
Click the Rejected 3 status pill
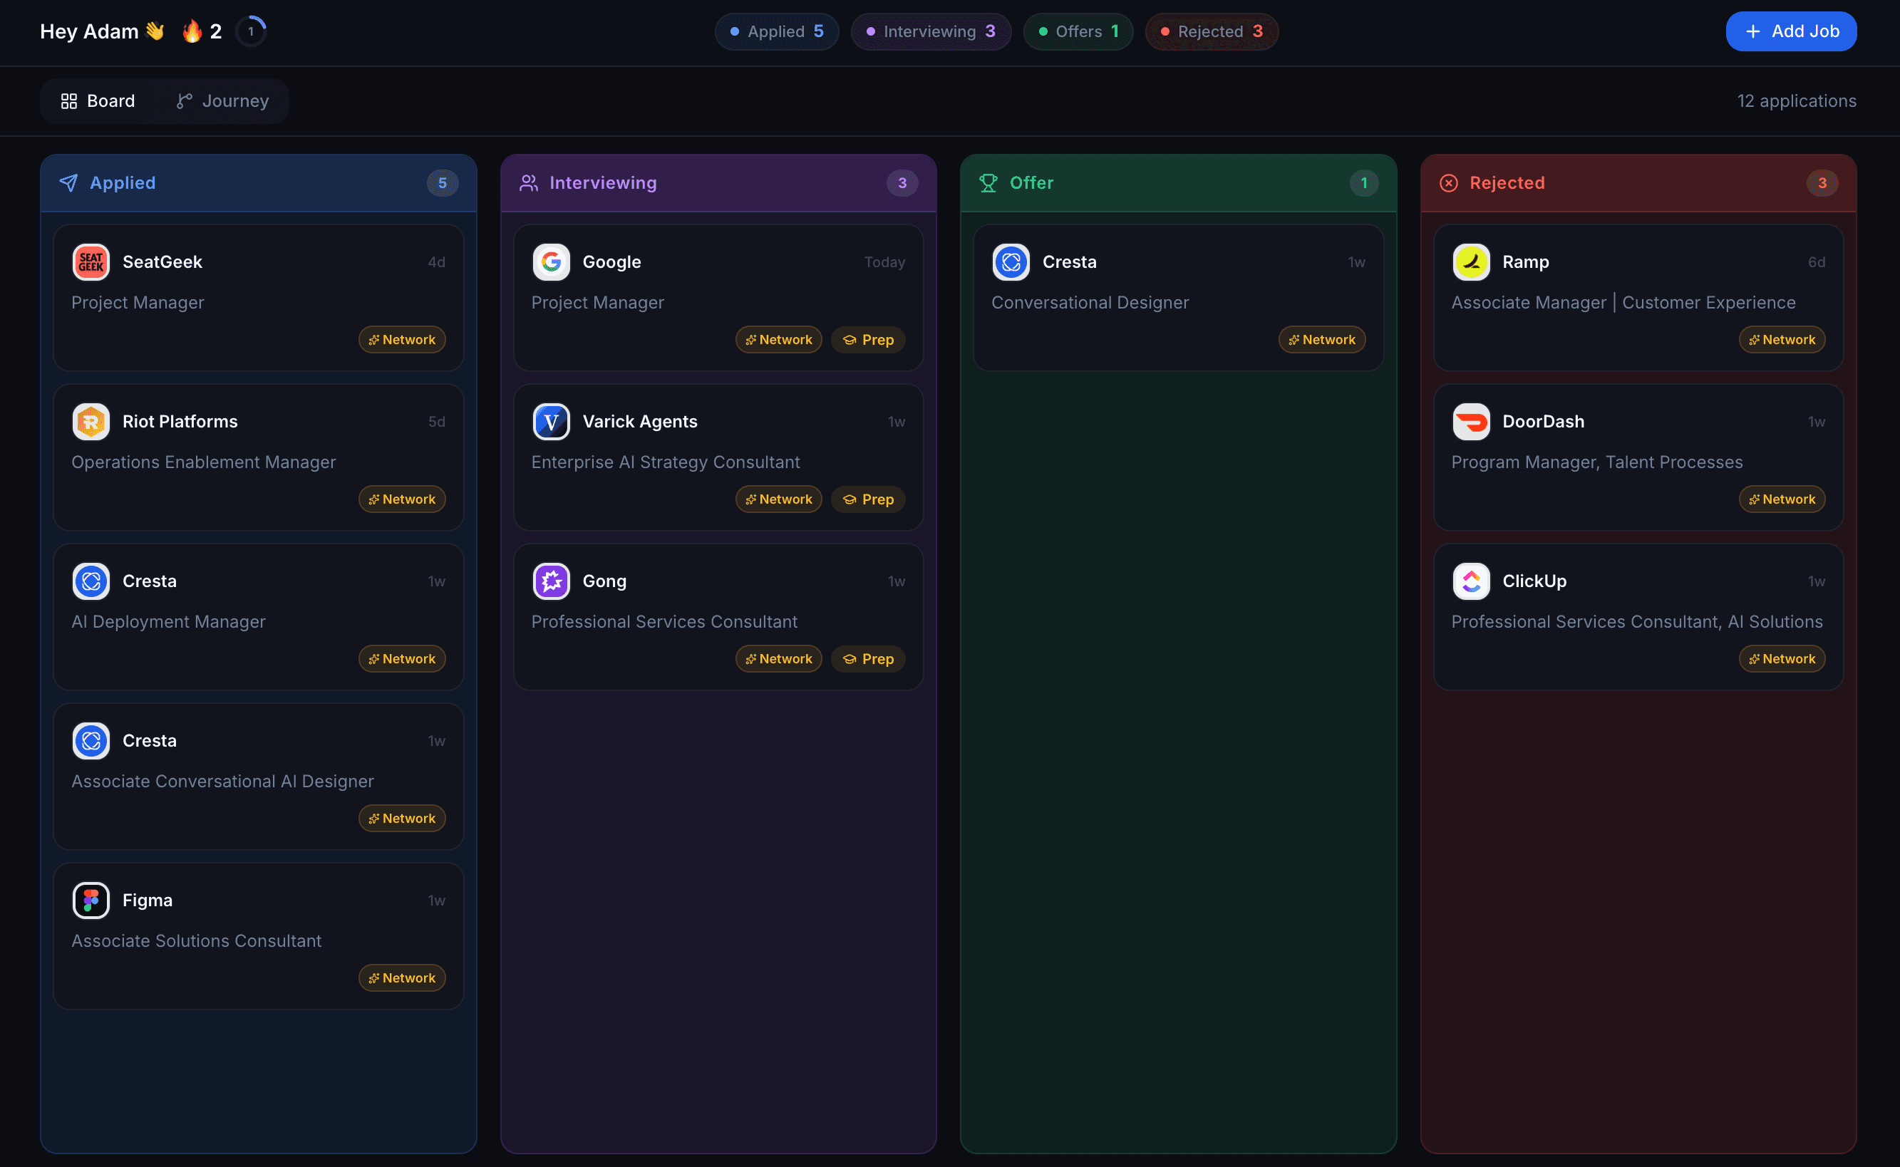[1212, 31]
